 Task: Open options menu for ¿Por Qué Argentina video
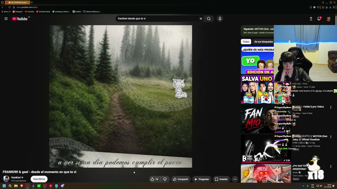point(331,166)
